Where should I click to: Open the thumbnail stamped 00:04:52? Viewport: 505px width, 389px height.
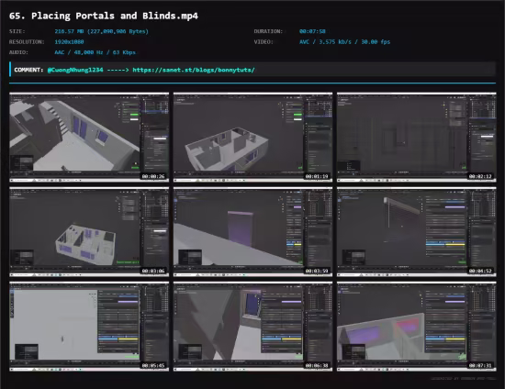click(417, 232)
